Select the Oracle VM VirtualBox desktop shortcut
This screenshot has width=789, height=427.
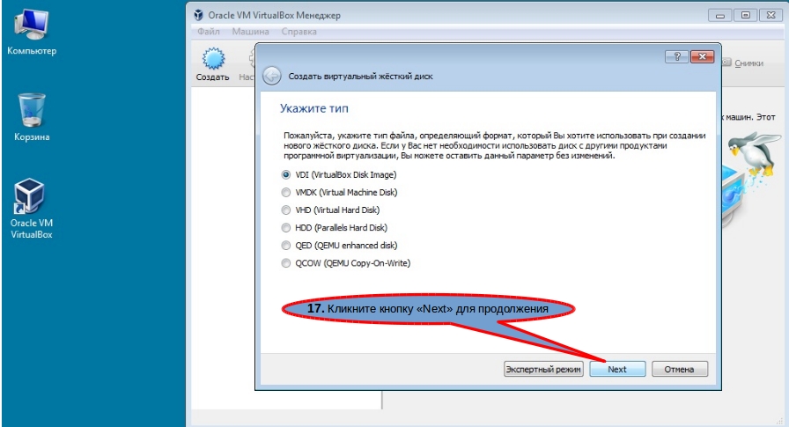click(x=31, y=209)
